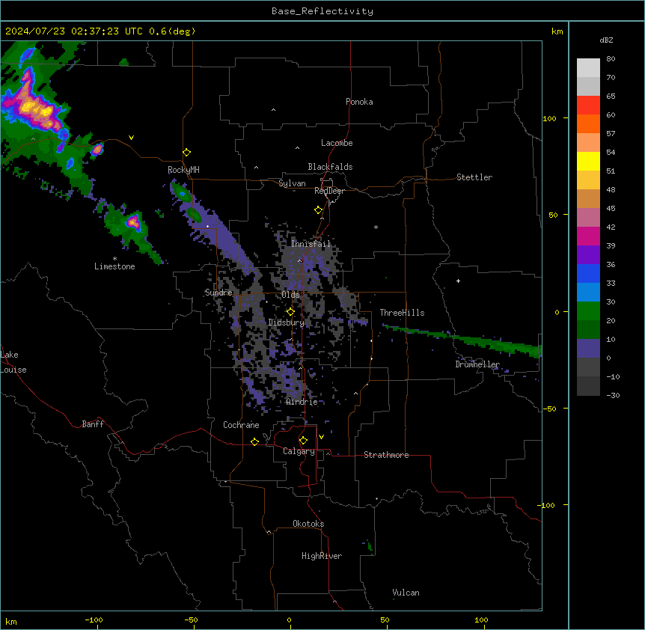Click the yellow diamond marker above RockyMH
This screenshot has height=630, width=645.
click(x=186, y=153)
